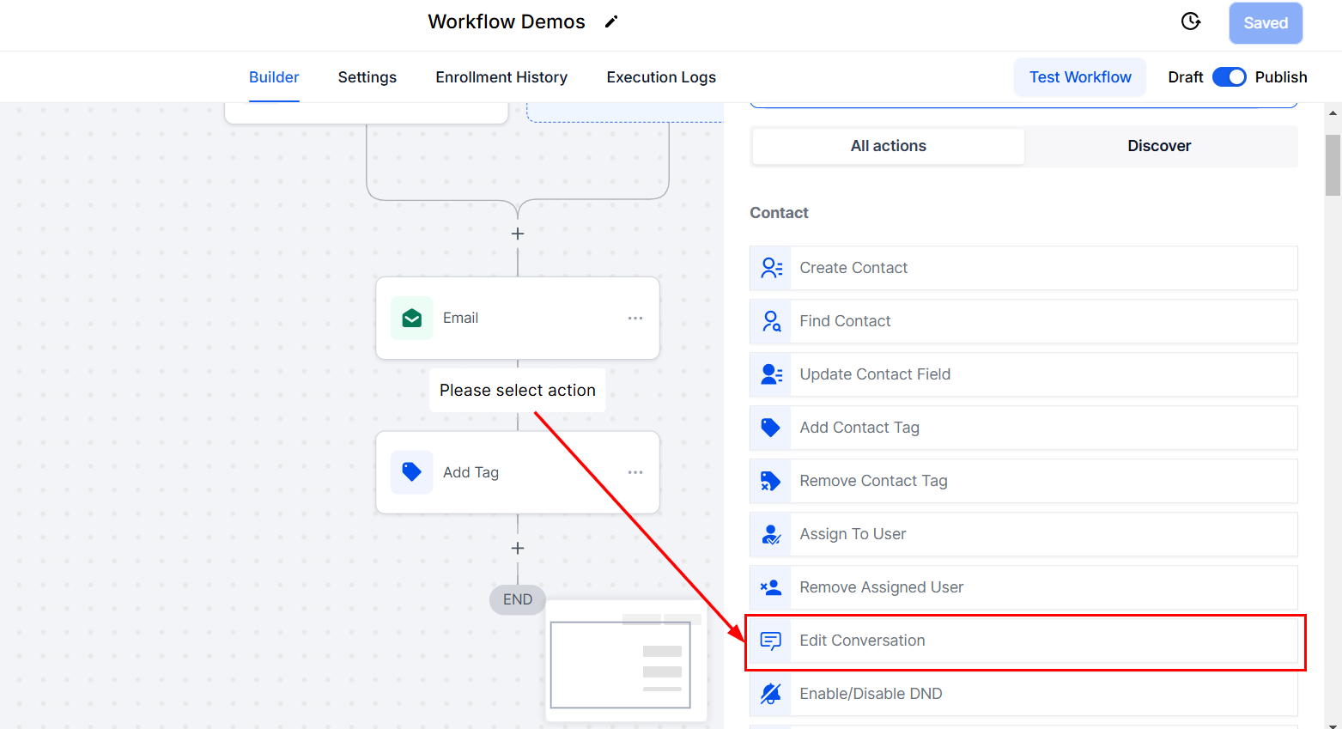Click the Enable/Disable DND bell icon
The width and height of the screenshot is (1342, 729).
point(771,694)
